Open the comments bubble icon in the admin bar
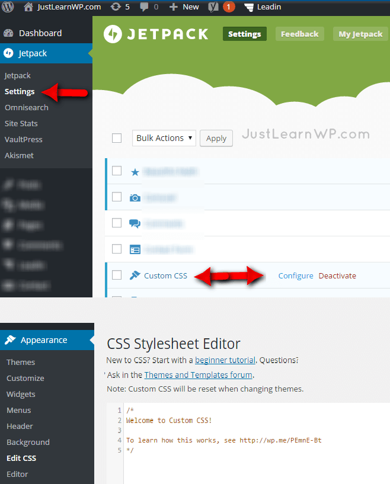 point(144,7)
